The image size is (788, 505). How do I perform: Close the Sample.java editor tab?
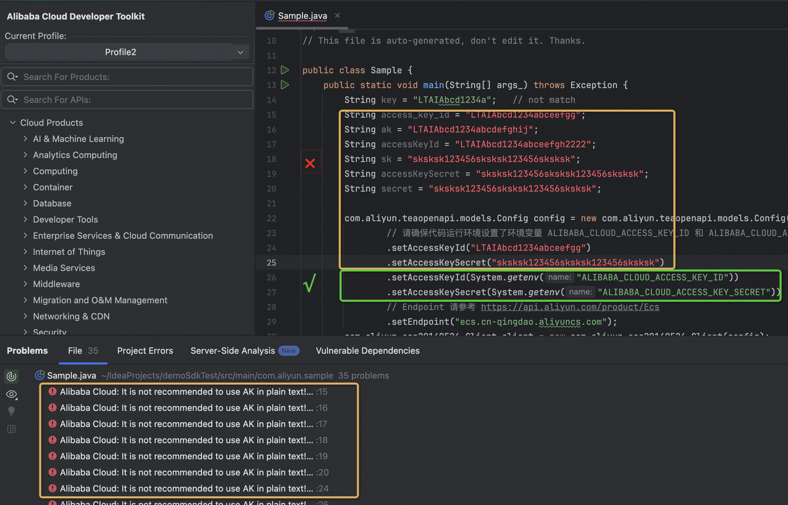coord(337,15)
